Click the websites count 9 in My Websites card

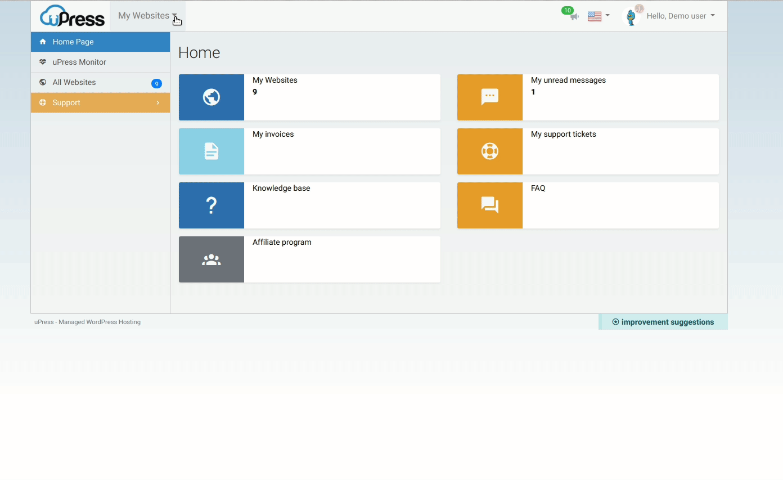click(255, 92)
